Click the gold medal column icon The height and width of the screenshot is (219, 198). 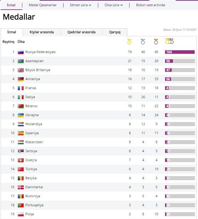[x=130, y=41]
